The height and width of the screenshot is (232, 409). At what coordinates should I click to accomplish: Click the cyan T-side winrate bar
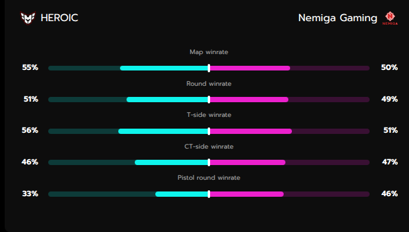point(164,131)
